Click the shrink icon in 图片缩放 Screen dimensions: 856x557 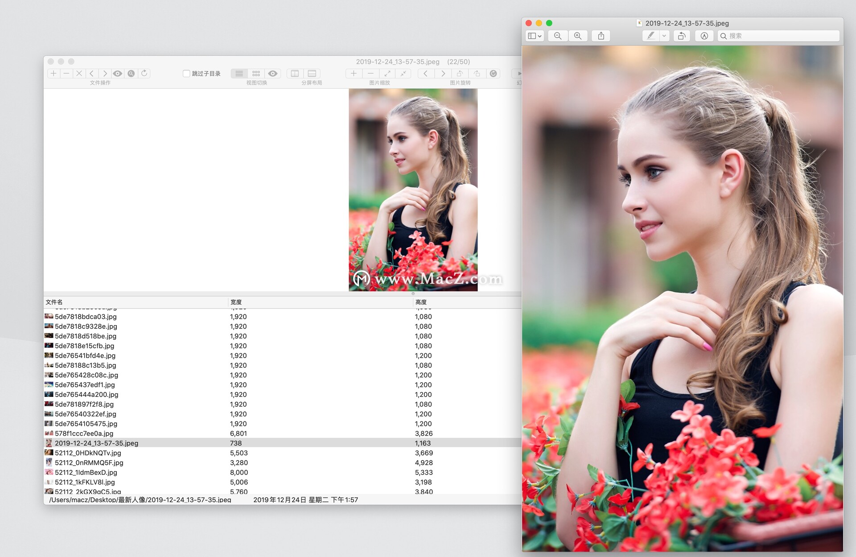pos(403,73)
